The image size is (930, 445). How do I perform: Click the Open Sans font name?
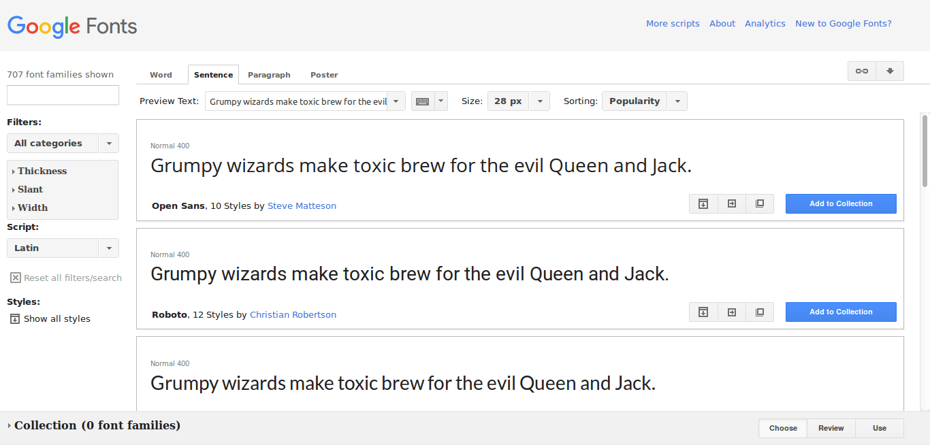point(178,205)
